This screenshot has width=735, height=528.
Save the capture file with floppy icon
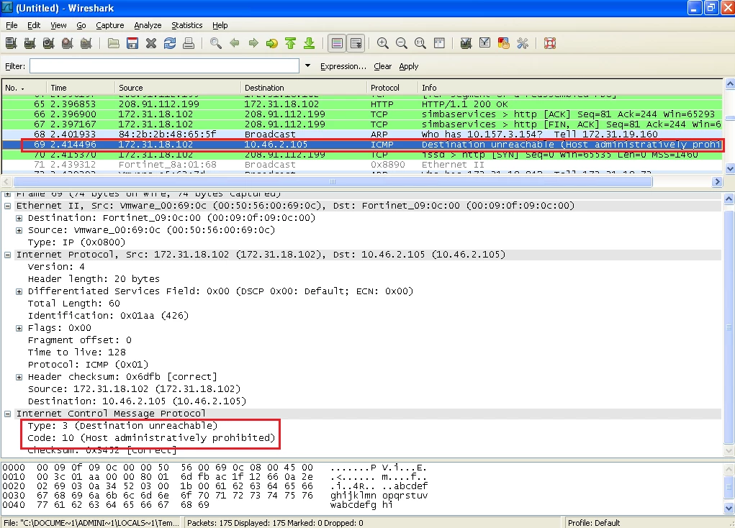(132, 44)
